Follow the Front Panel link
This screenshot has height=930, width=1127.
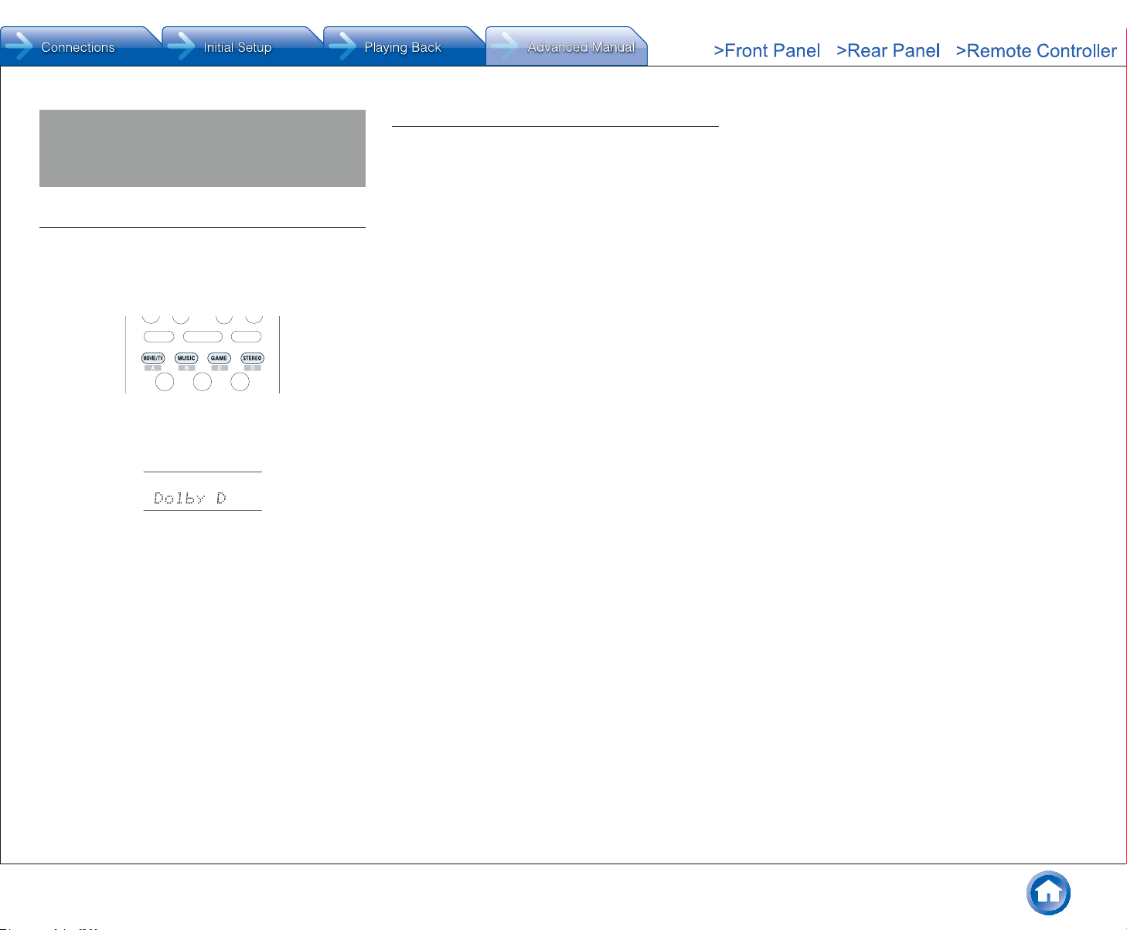(767, 51)
